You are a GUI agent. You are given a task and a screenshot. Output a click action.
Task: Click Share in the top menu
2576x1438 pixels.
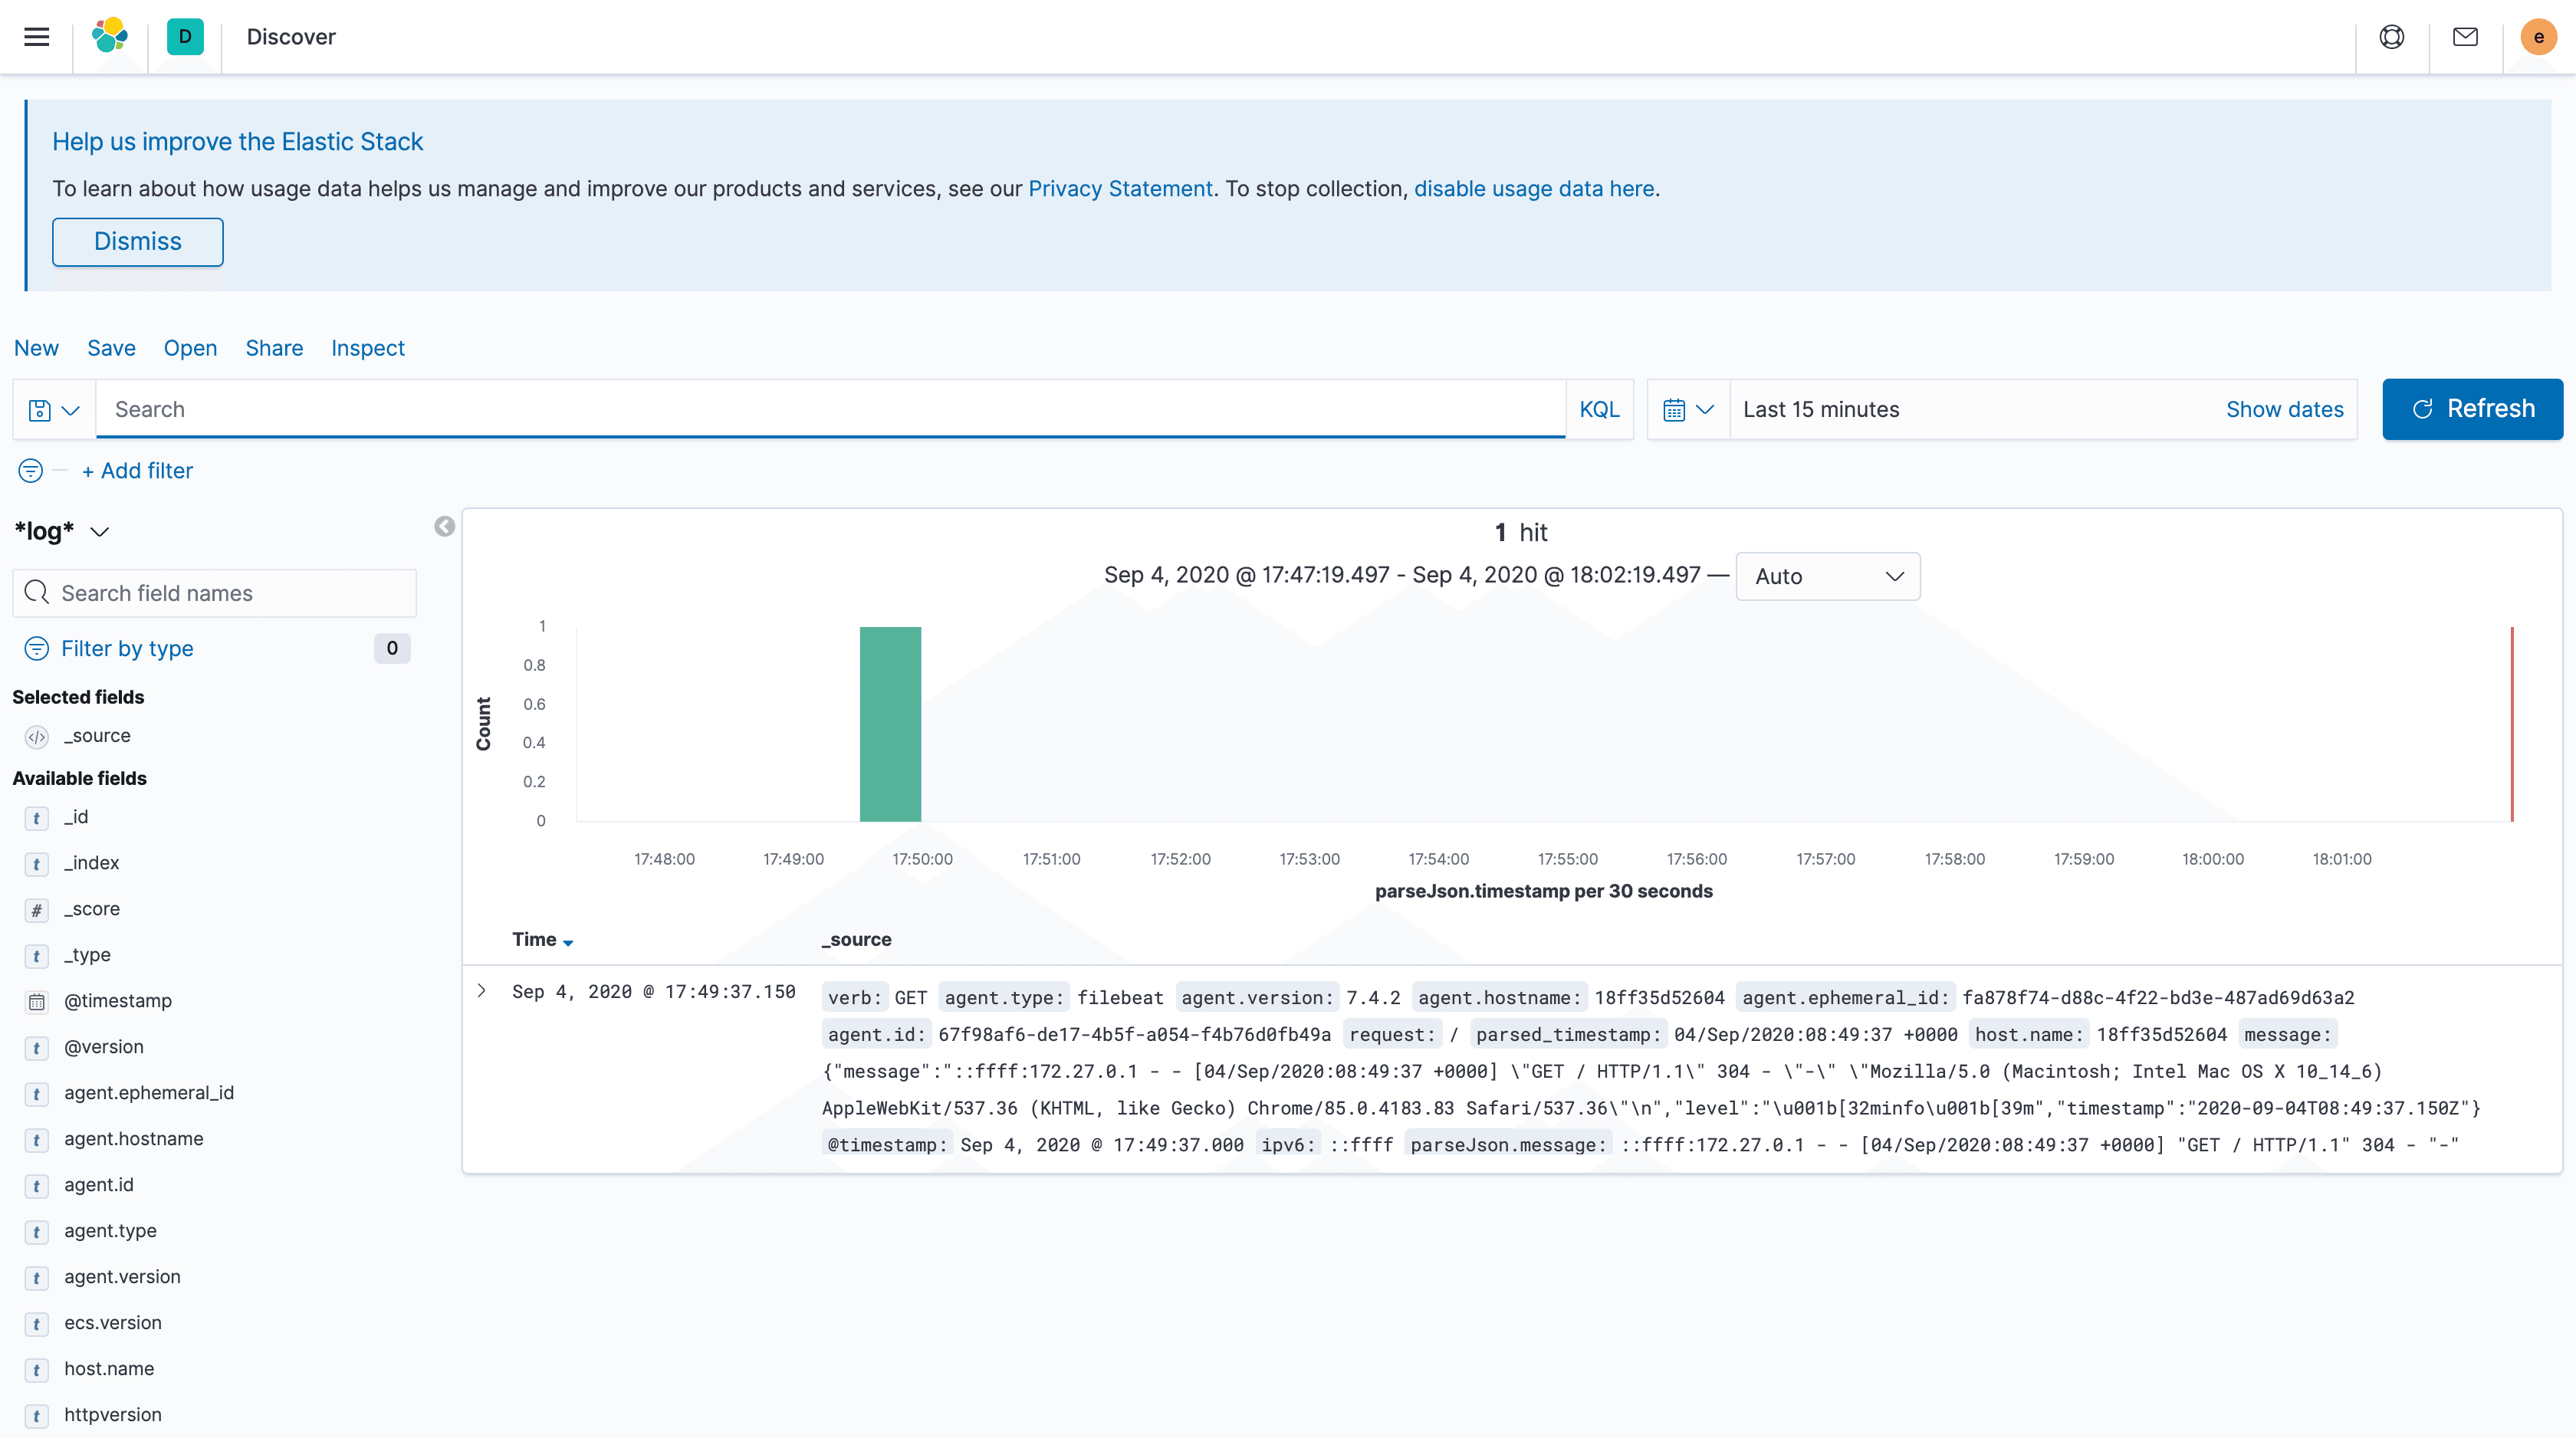[x=274, y=348]
